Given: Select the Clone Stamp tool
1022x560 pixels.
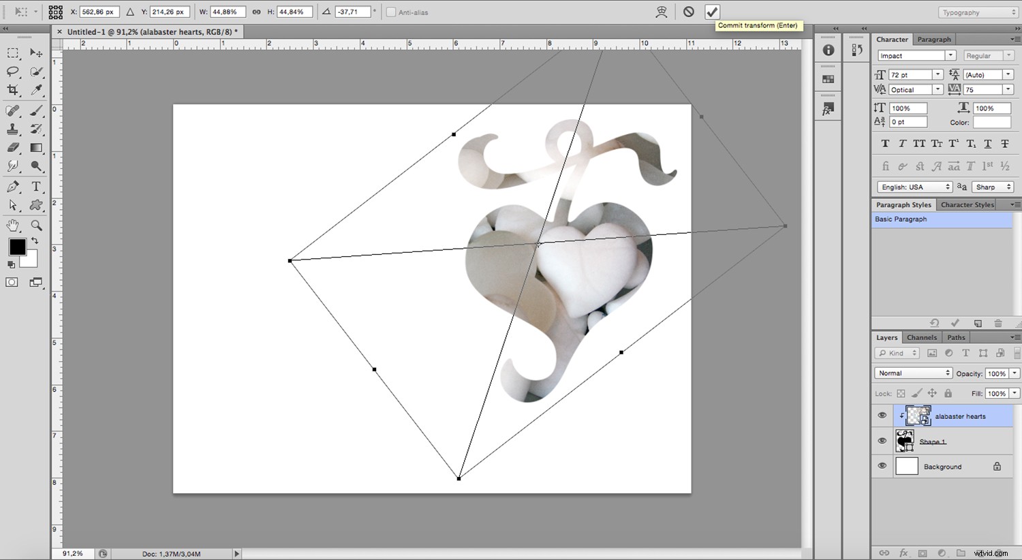Looking at the screenshot, I should 12,129.
